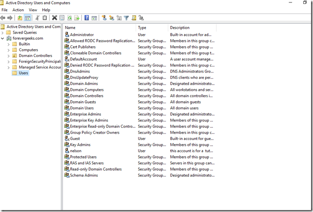Open the Action menu

pos(18,10)
